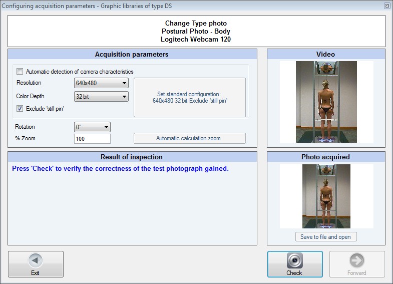Click the 'Press Check to verify' message
393x284 pixels.
coord(120,168)
